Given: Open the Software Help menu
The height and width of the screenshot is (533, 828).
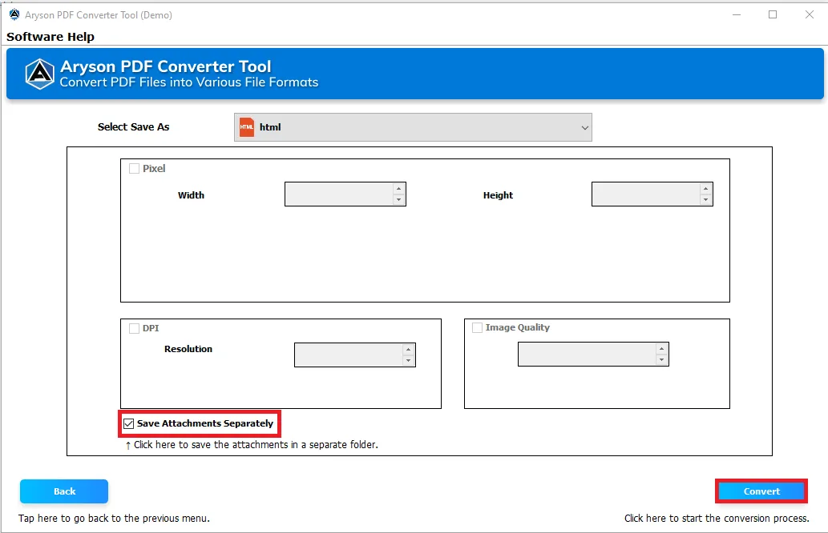Looking at the screenshot, I should [x=50, y=37].
